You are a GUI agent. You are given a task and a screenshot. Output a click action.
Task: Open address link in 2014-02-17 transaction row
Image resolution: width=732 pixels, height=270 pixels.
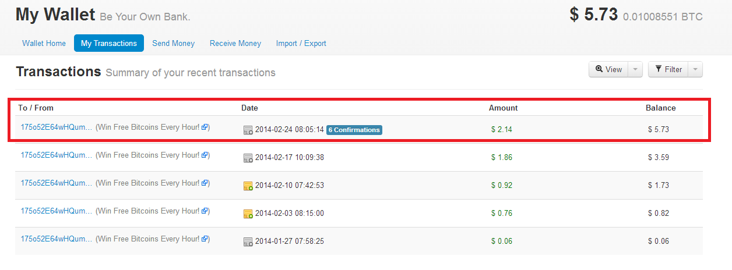pyautogui.click(x=57, y=155)
